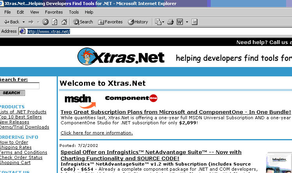
Task: Refresh the page with the Refresh icon
Action: [x=55, y=22]
